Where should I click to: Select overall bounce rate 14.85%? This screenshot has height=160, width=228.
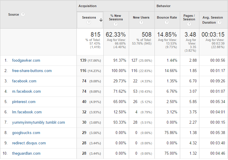click(167, 35)
